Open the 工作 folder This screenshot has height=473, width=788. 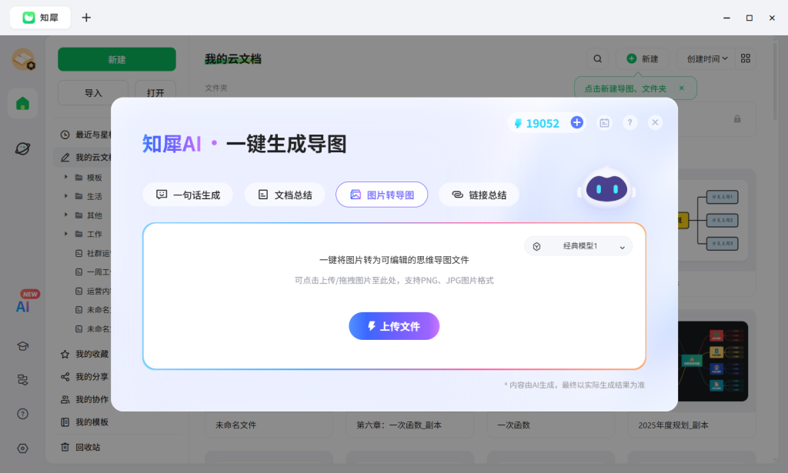(x=89, y=234)
